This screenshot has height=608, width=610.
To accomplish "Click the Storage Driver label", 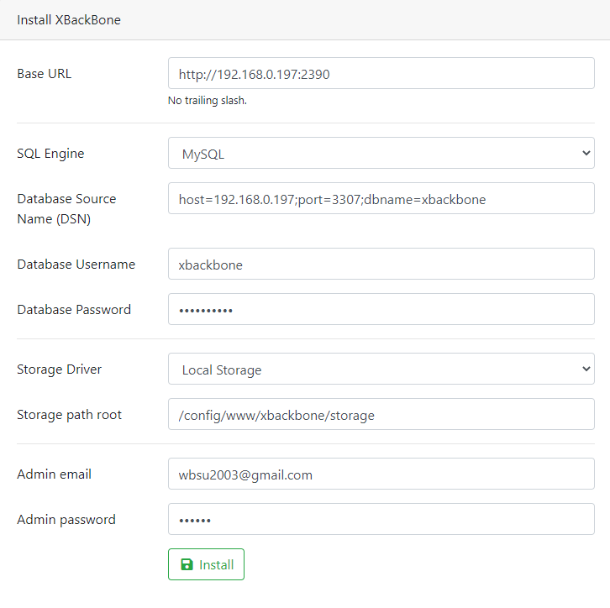I will 59,370.
